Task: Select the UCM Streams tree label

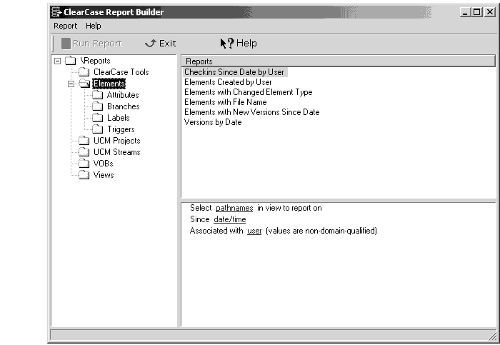Action: (116, 152)
